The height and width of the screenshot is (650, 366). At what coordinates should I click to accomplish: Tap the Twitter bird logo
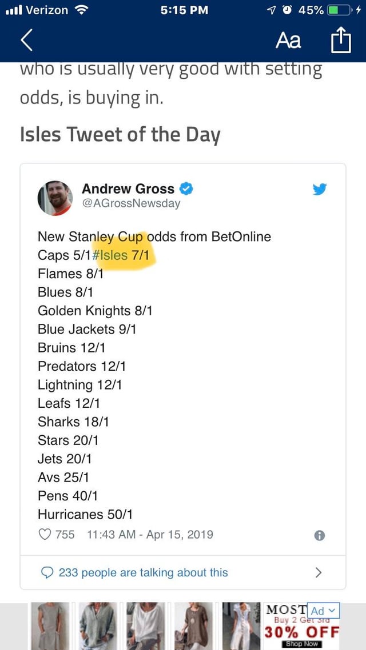click(x=320, y=190)
